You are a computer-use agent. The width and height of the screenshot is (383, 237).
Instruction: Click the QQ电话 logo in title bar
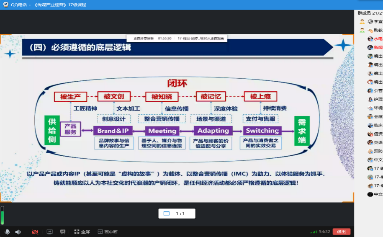tap(5, 5)
